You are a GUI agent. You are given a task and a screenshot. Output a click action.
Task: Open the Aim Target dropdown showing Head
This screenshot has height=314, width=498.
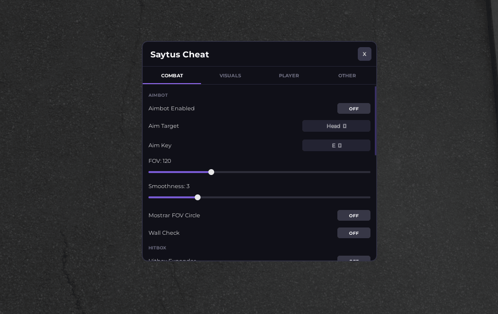click(x=336, y=126)
